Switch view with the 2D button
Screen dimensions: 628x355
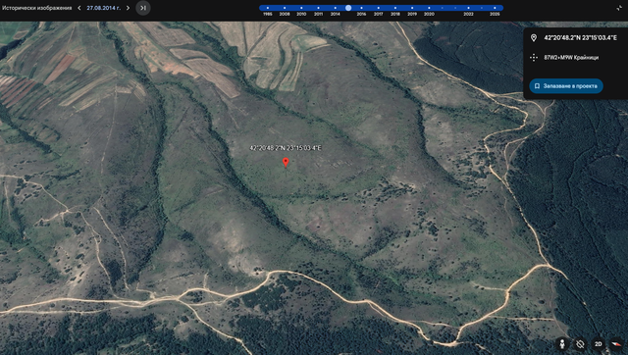[599, 344]
